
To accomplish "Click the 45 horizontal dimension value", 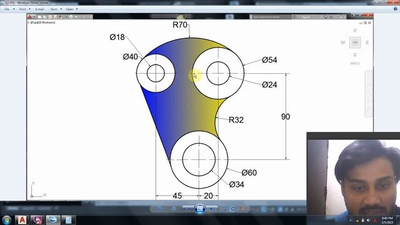I will click(177, 196).
